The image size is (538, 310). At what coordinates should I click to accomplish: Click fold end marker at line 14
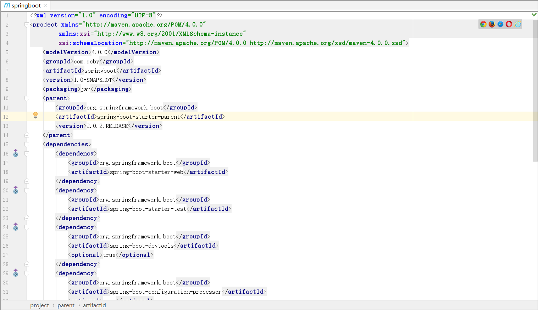27,135
